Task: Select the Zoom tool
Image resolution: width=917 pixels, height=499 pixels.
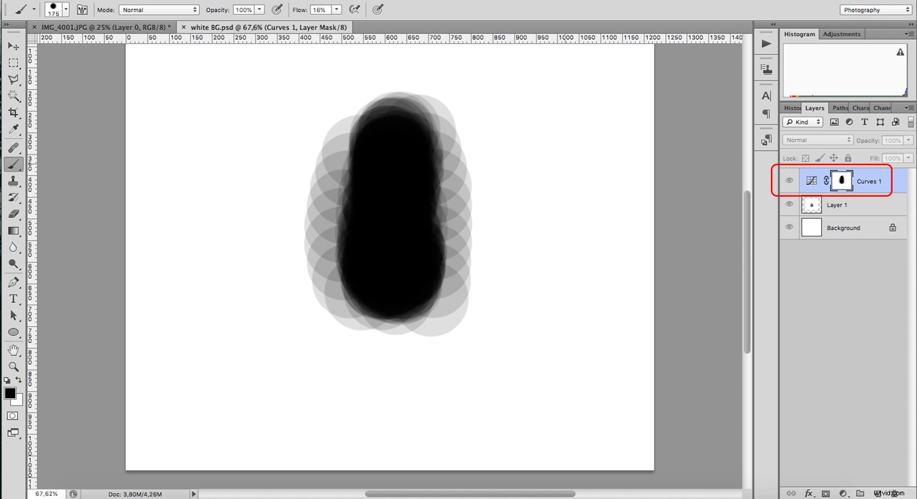Action: (13, 366)
